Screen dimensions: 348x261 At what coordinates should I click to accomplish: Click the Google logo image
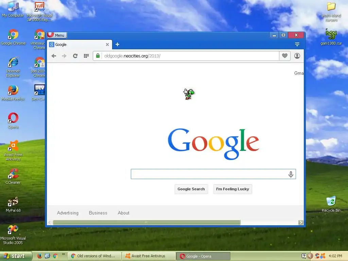[213, 144]
